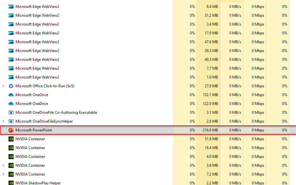296x185 pixels.
Task: Select the NVIDIA ShadowPlay Helper name
Action: (x=38, y=183)
